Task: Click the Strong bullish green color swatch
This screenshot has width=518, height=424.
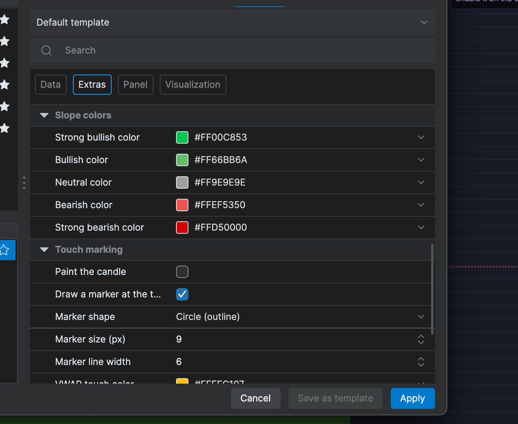Action: (182, 137)
